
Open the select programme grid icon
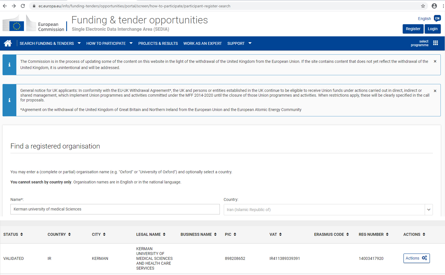(435, 43)
